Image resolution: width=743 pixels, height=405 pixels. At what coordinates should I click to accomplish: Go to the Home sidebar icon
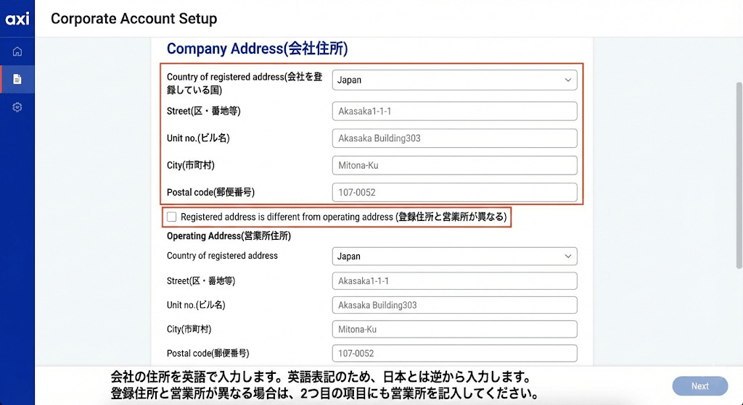coord(17,51)
